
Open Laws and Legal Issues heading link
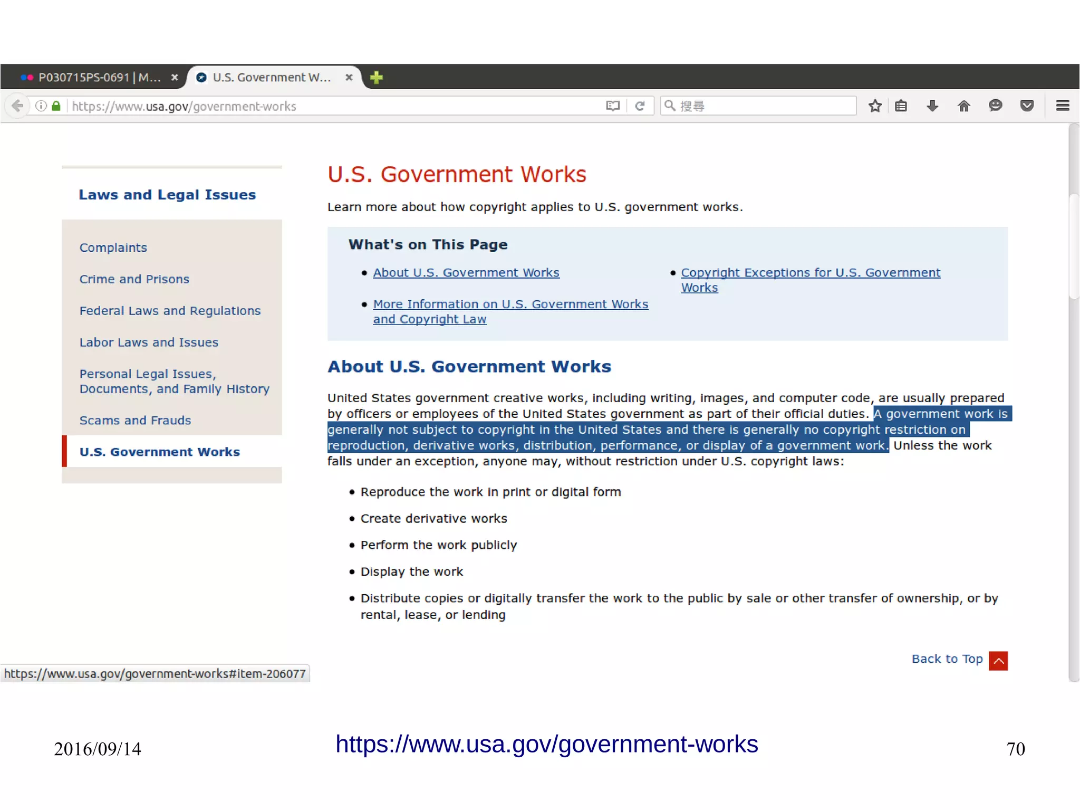[167, 195]
